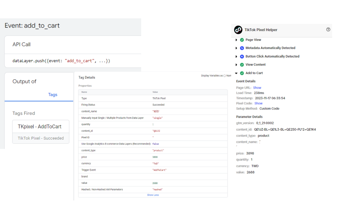Click the Event: add_to_cart heading
343x214 pixels.
(x=32, y=26)
